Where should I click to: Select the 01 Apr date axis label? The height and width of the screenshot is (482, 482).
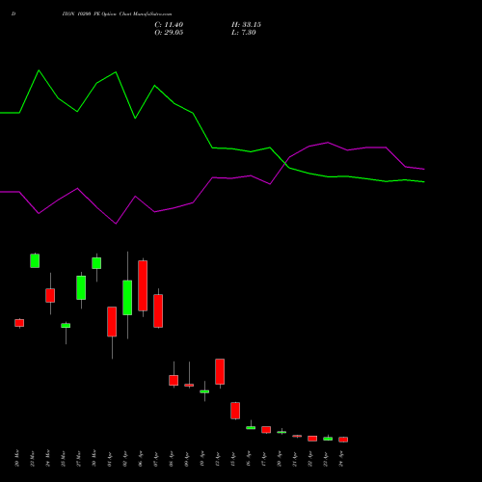109,458
